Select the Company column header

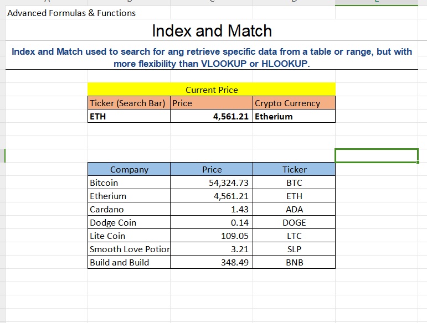[129, 169]
